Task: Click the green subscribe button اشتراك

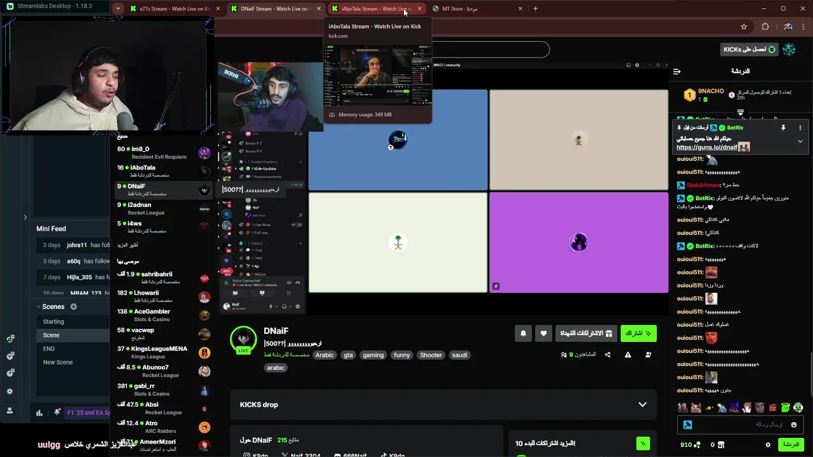Action: point(638,333)
